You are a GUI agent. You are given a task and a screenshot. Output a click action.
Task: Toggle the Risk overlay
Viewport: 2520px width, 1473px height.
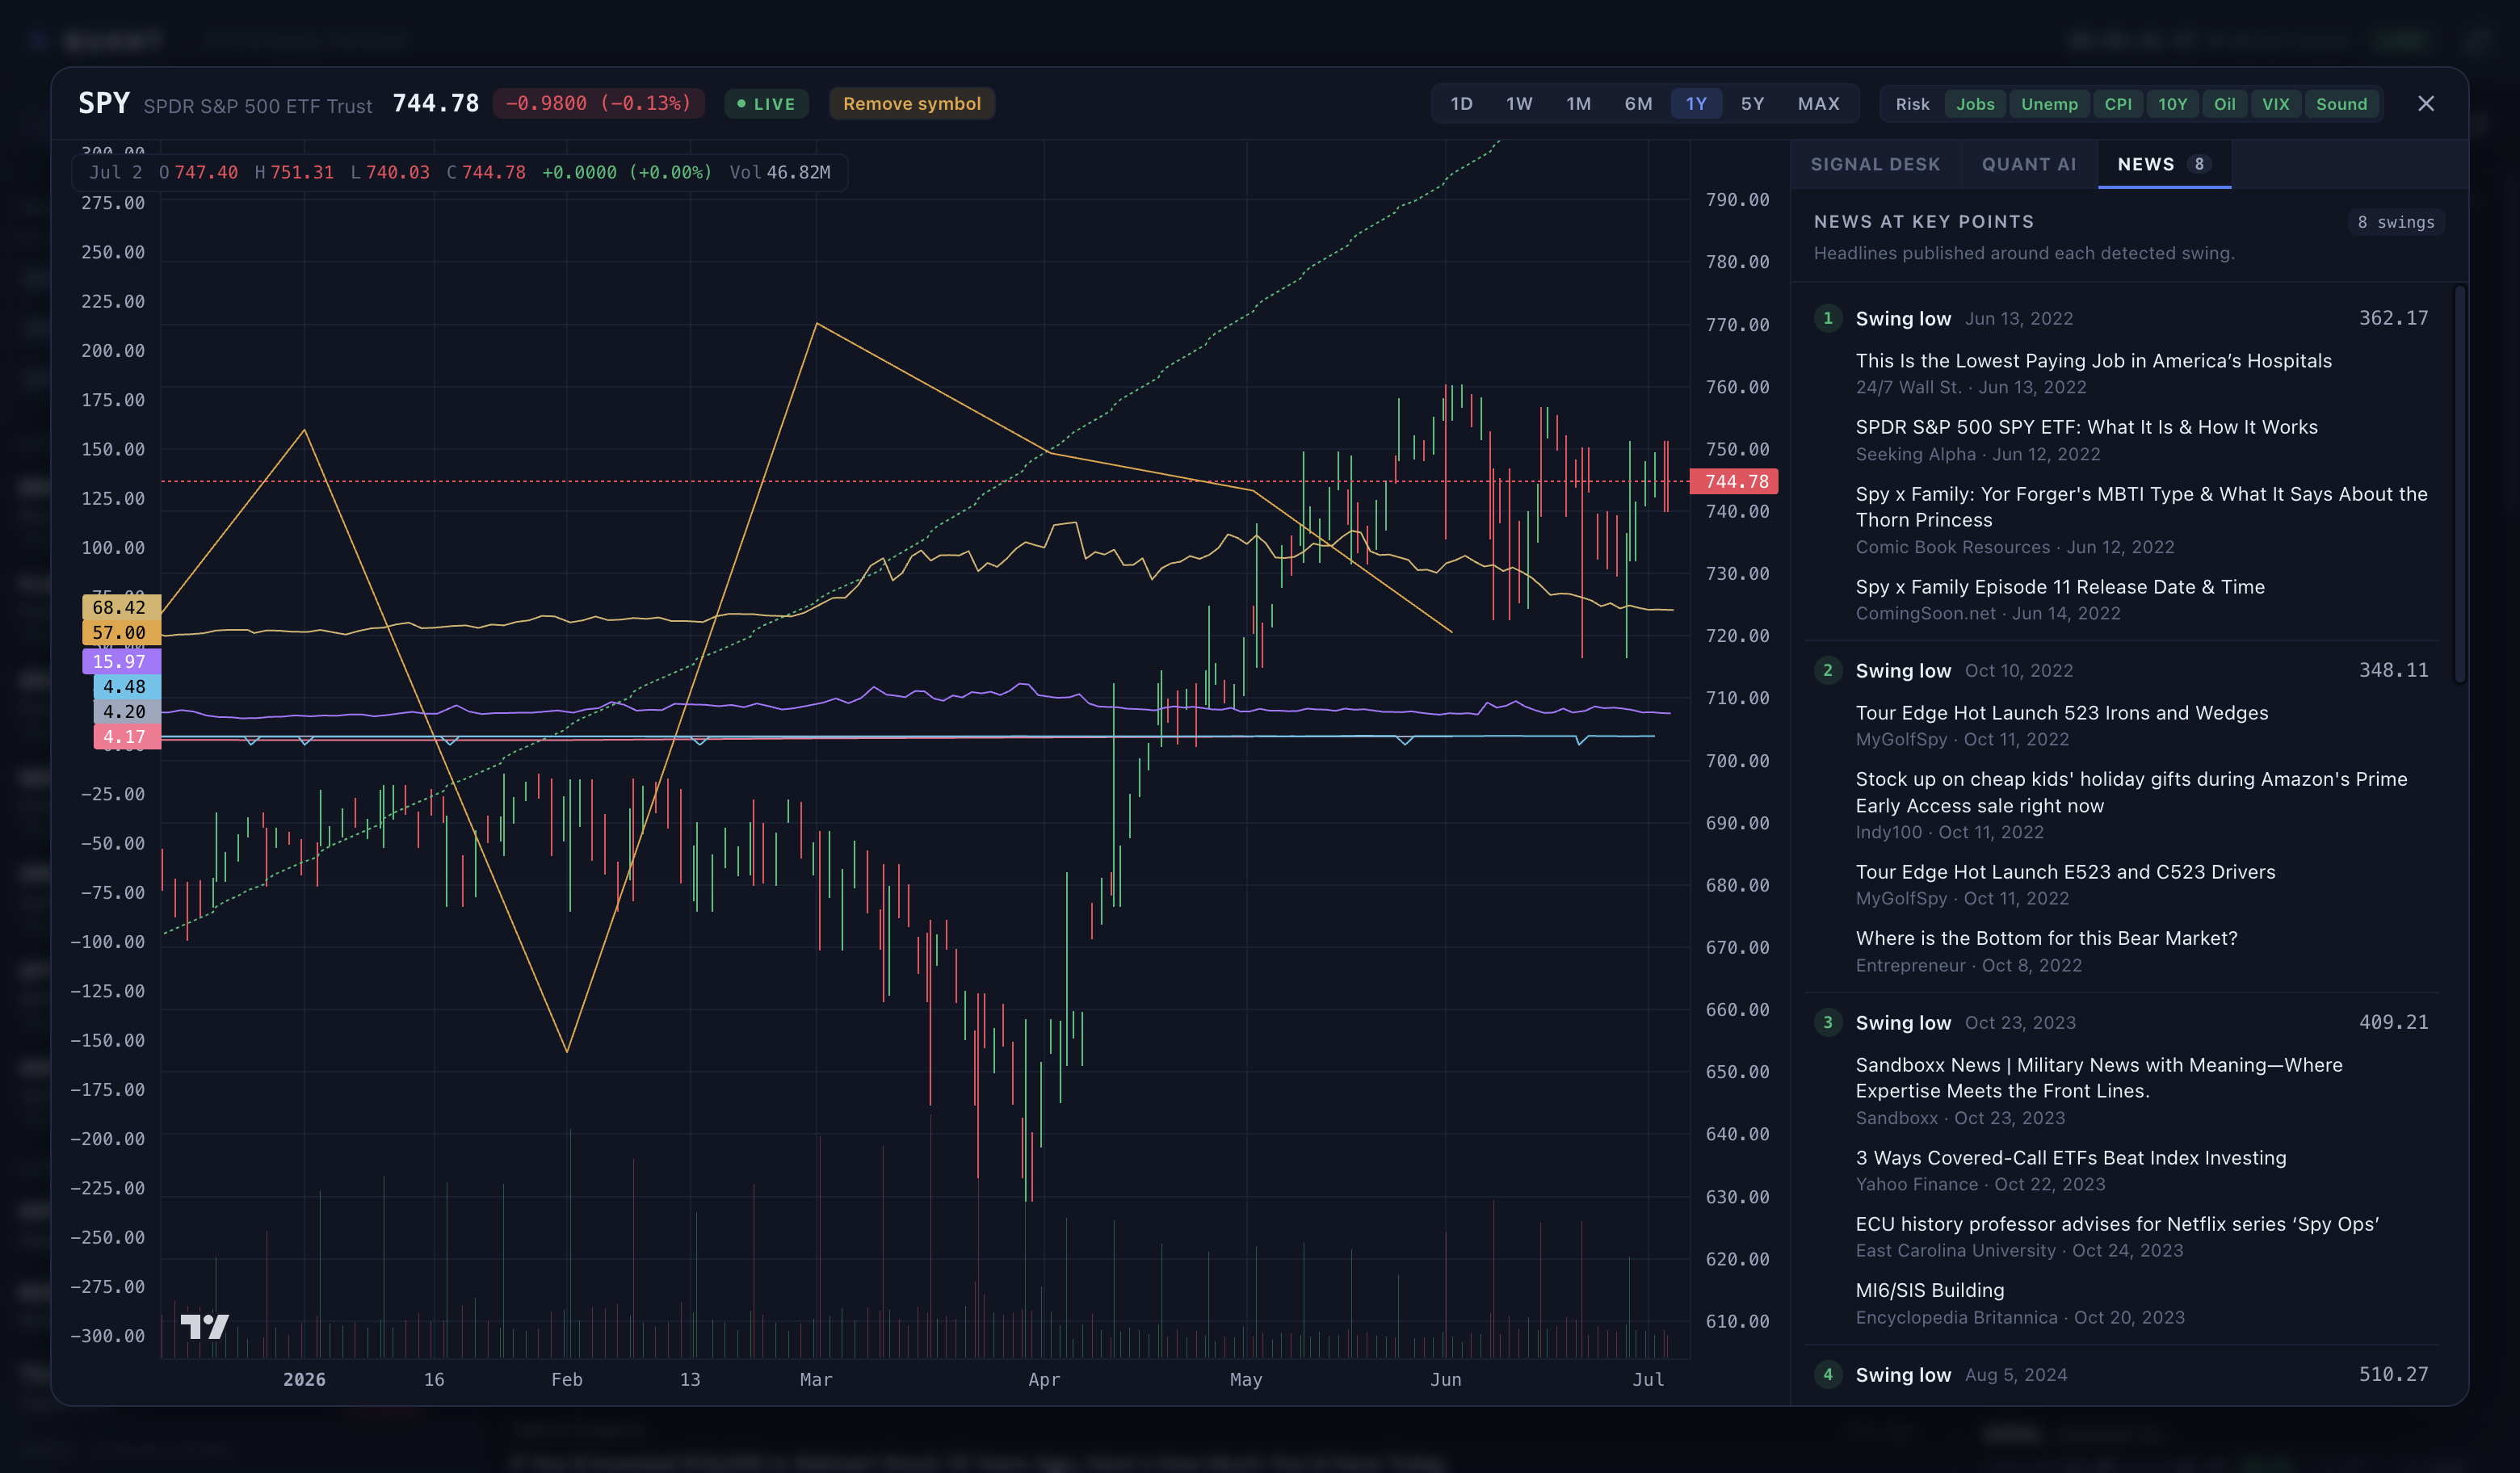[1912, 104]
